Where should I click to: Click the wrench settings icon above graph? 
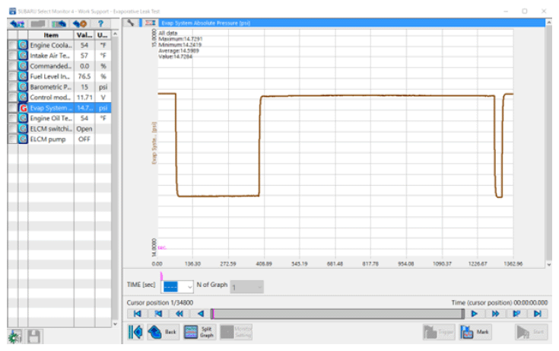click(131, 23)
